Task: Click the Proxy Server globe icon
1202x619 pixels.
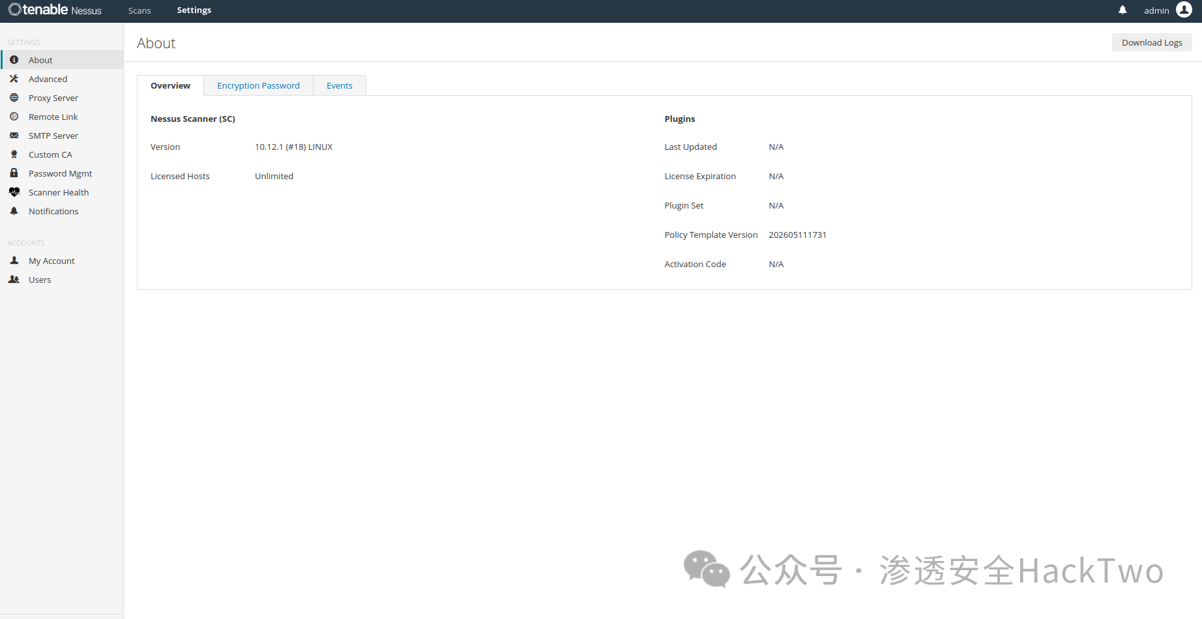Action: pyautogui.click(x=14, y=98)
